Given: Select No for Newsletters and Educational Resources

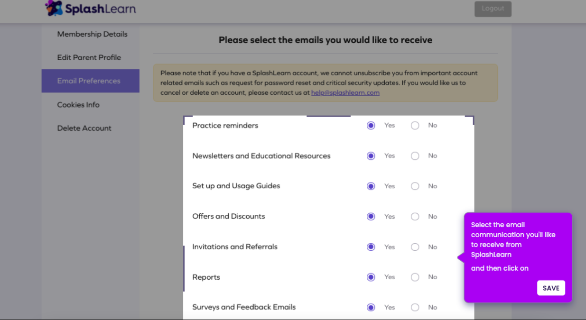Looking at the screenshot, I should pyautogui.click(x=415, y=155).
